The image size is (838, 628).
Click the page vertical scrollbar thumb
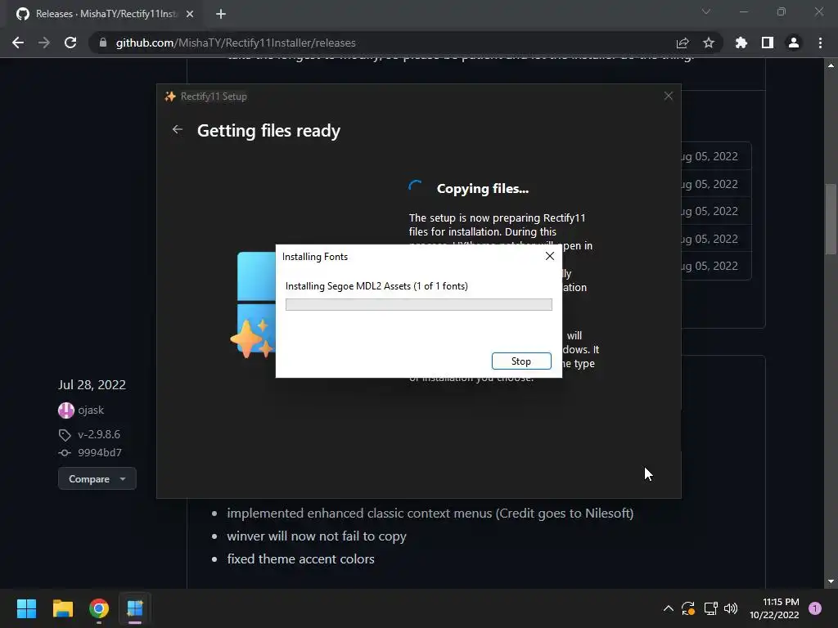click(x=831, y=219)
